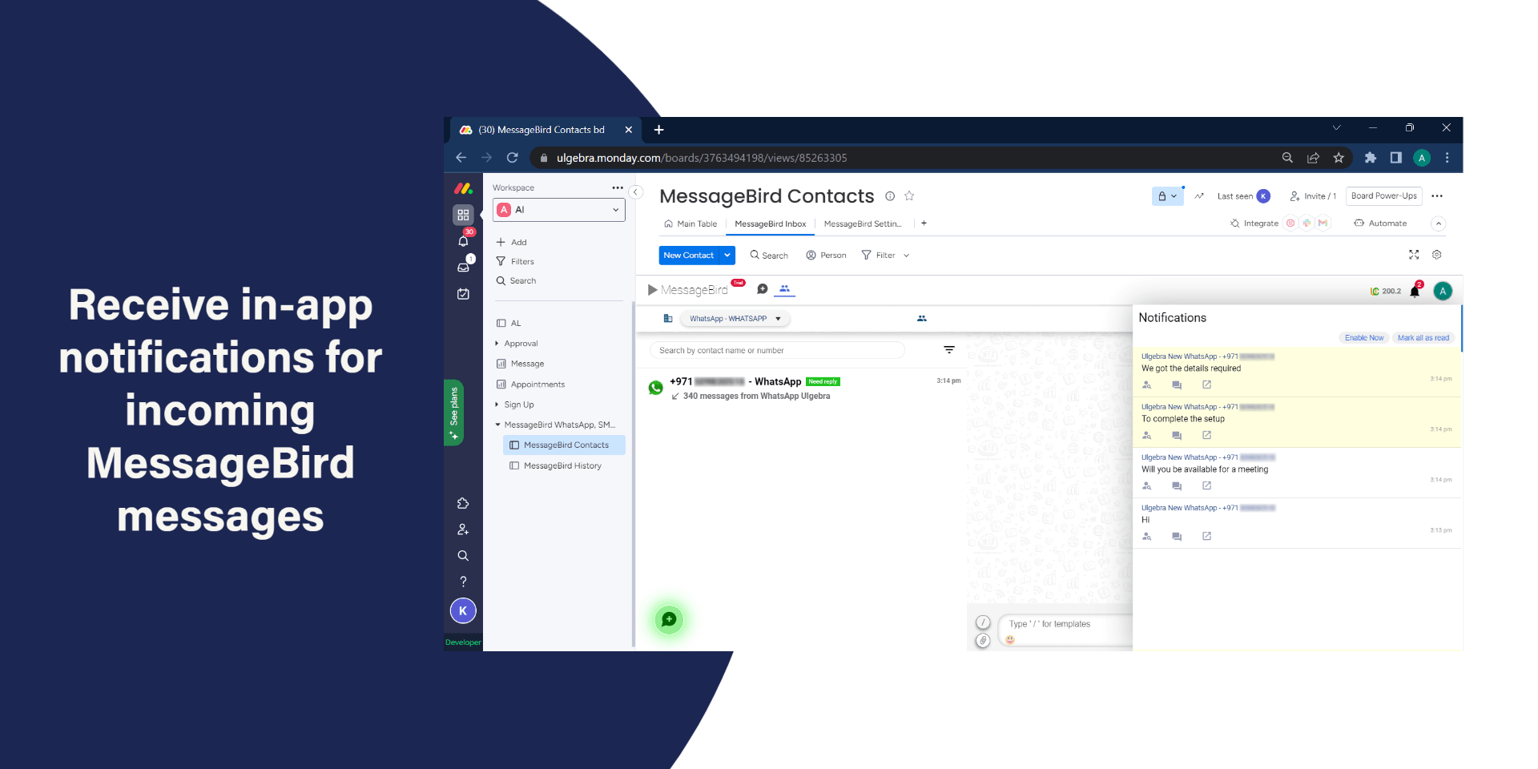The image size is (1538, 769).
Task: Click the MessageBird notification bell with badge 2
Action: [1415, 291]
